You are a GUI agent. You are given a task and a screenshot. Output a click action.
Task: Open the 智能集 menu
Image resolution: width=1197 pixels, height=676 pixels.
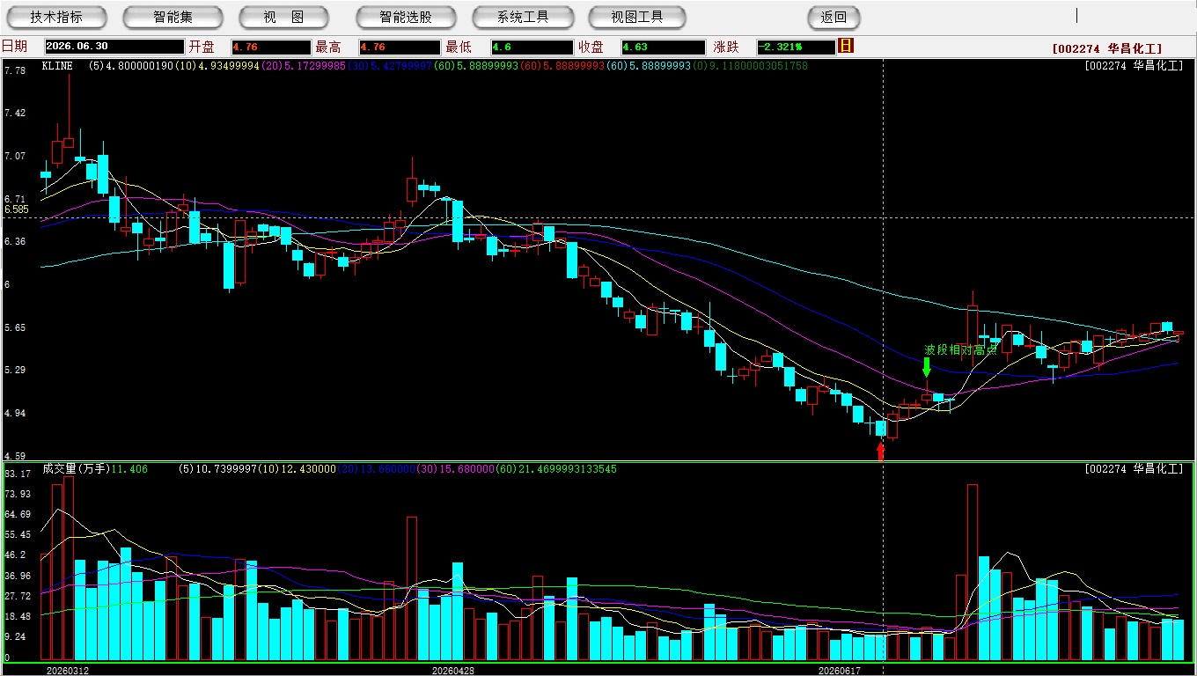173,17
